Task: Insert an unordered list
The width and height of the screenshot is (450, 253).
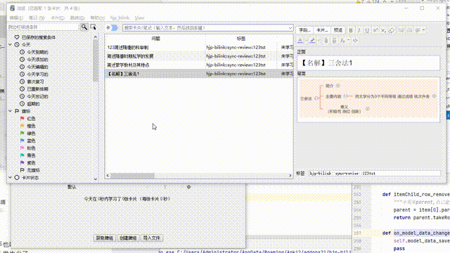Action: click(x=401, y=30)
